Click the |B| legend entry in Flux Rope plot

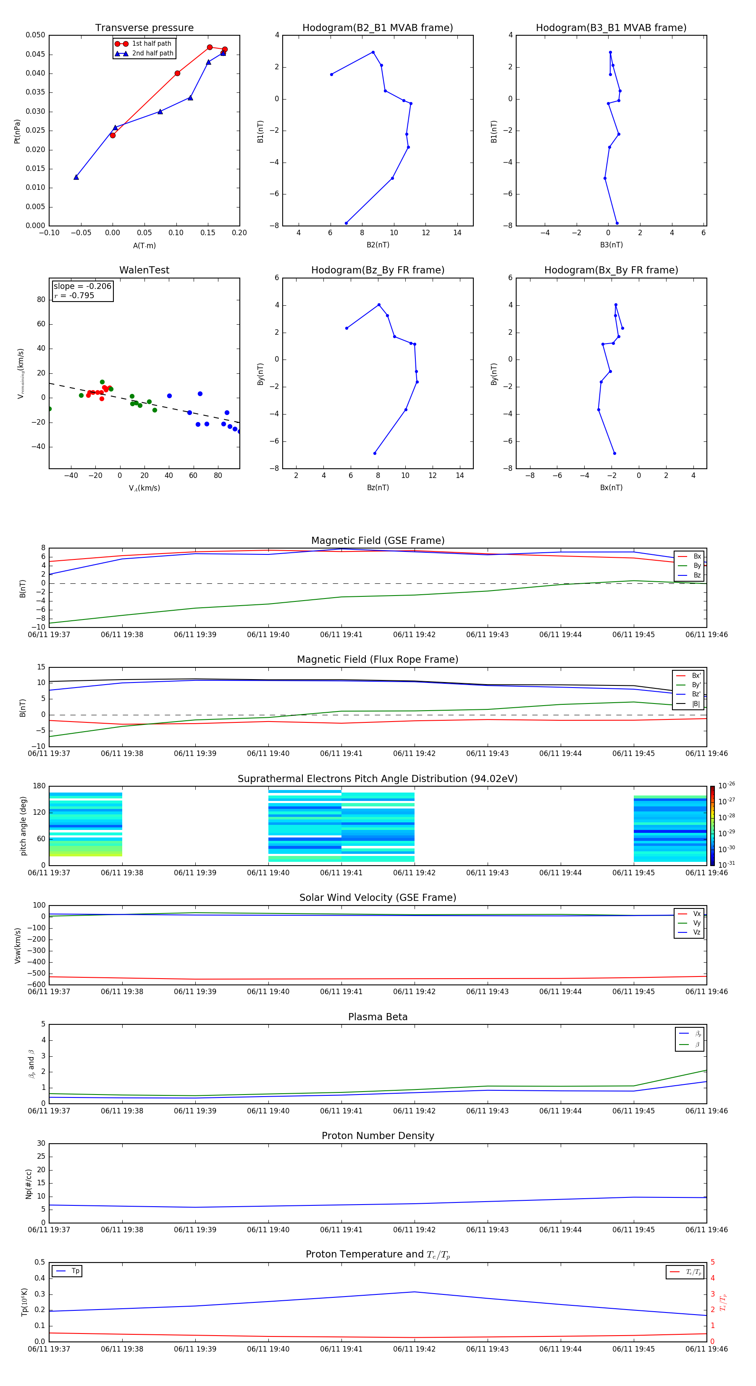(688, 704)
